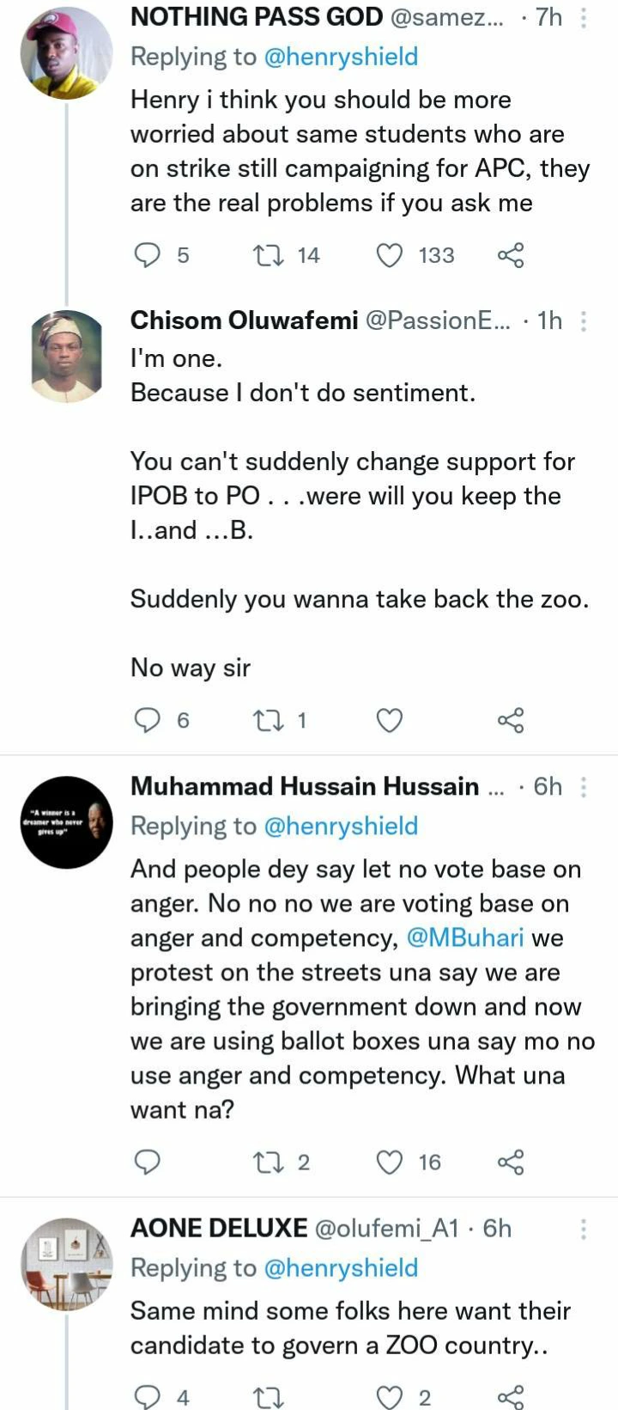Like Chisom Oluwafemi's tweet
Image resolution: width=618 pixels, height=1410 pixels.
(390, 720)
